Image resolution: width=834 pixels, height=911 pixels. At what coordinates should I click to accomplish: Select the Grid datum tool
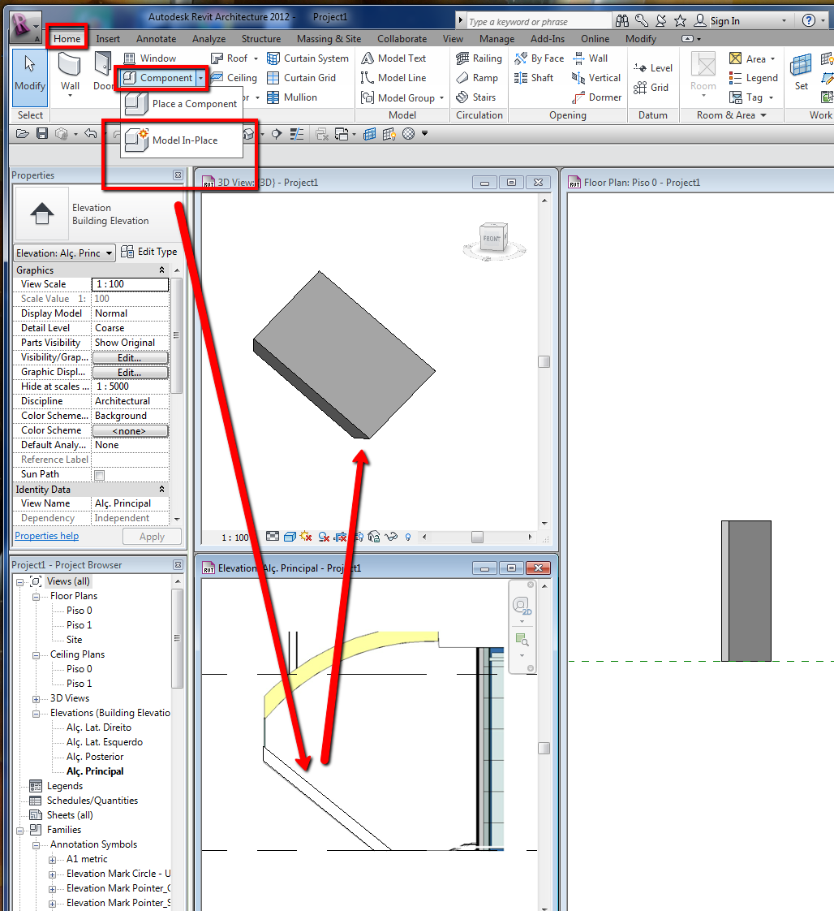(x=651, y=88)
